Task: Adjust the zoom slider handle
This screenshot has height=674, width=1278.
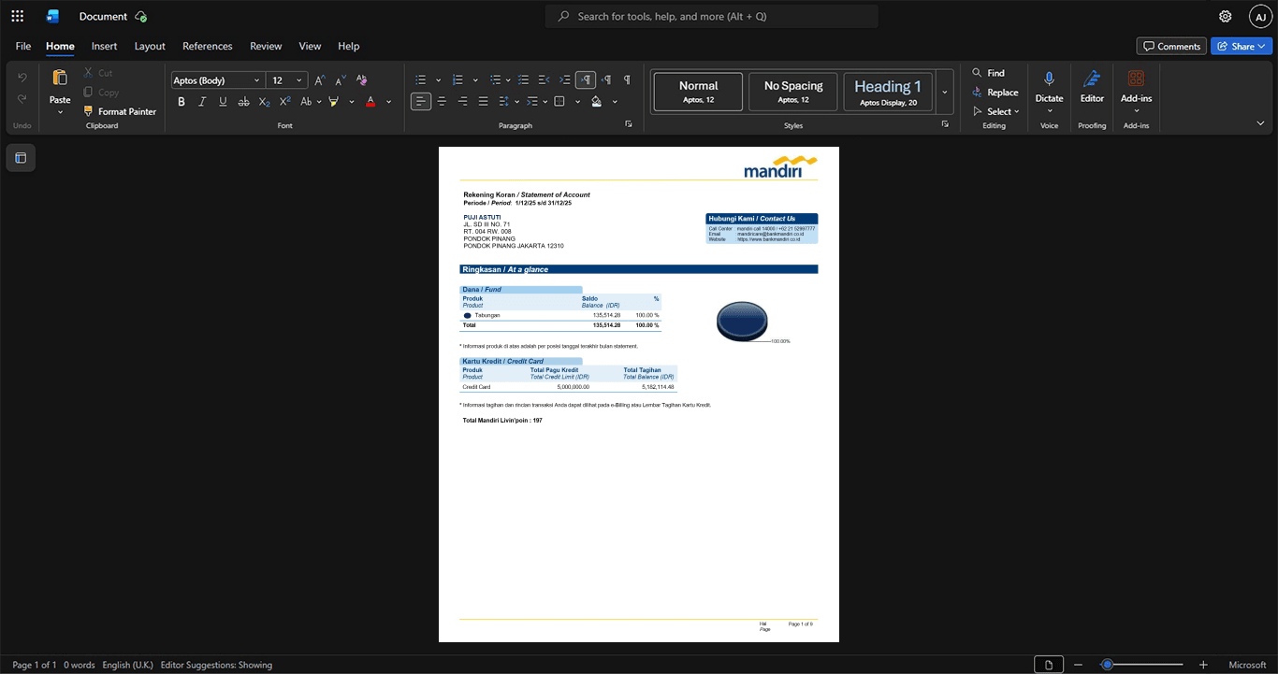Action: click(x=1107, y=665)
